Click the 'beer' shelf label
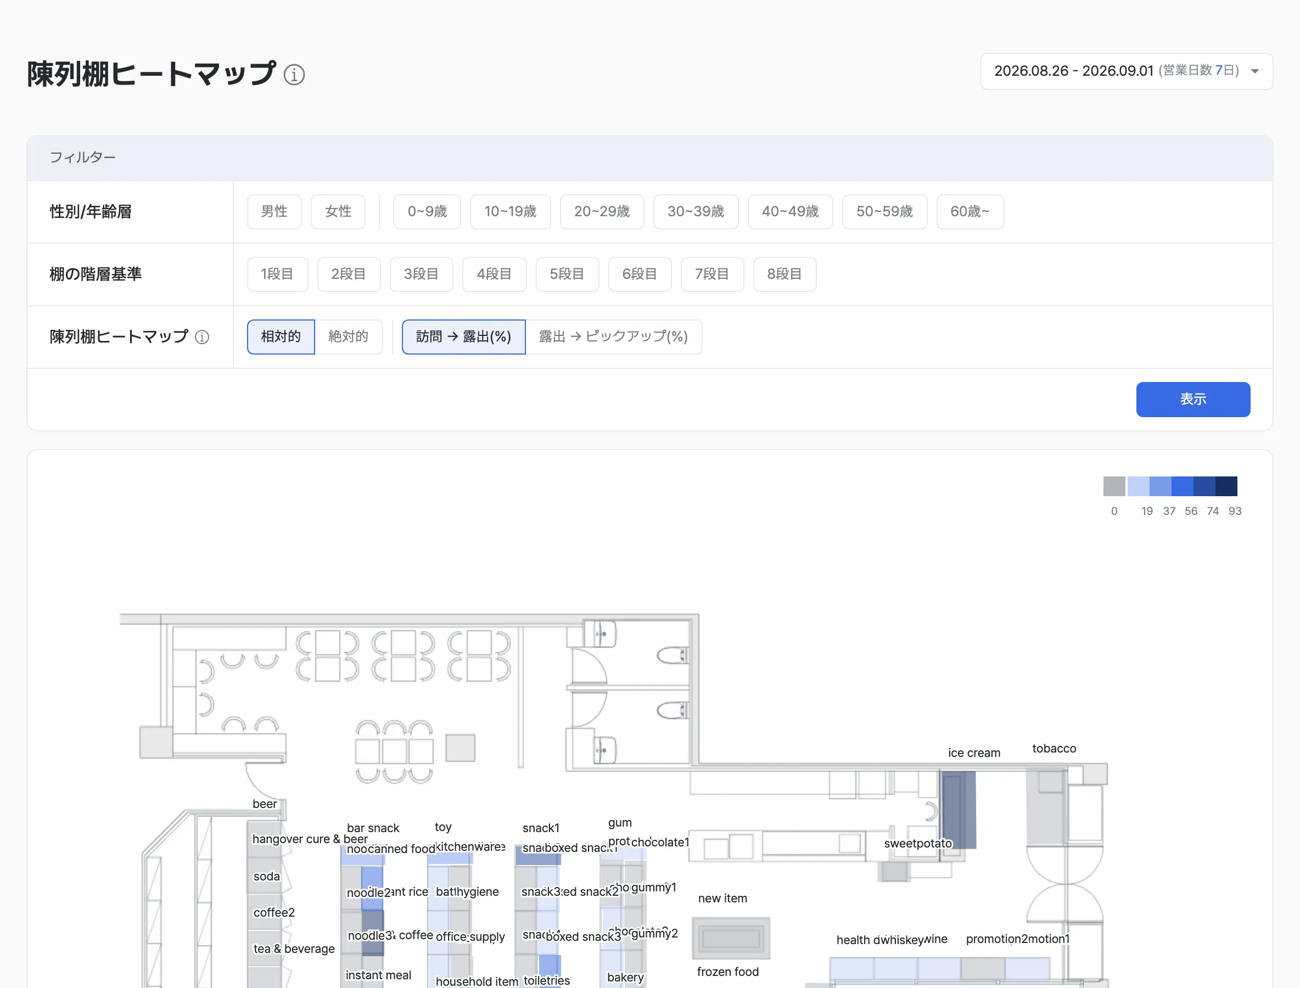This screenshot has height=988, width=1300. pyautogui.click(x=264, y=804)
